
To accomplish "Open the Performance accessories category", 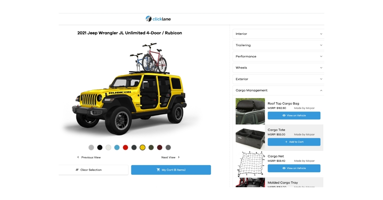I will pos(278,56).
